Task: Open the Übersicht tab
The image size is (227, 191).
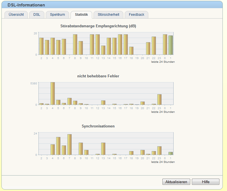Action: click(16, 15)
